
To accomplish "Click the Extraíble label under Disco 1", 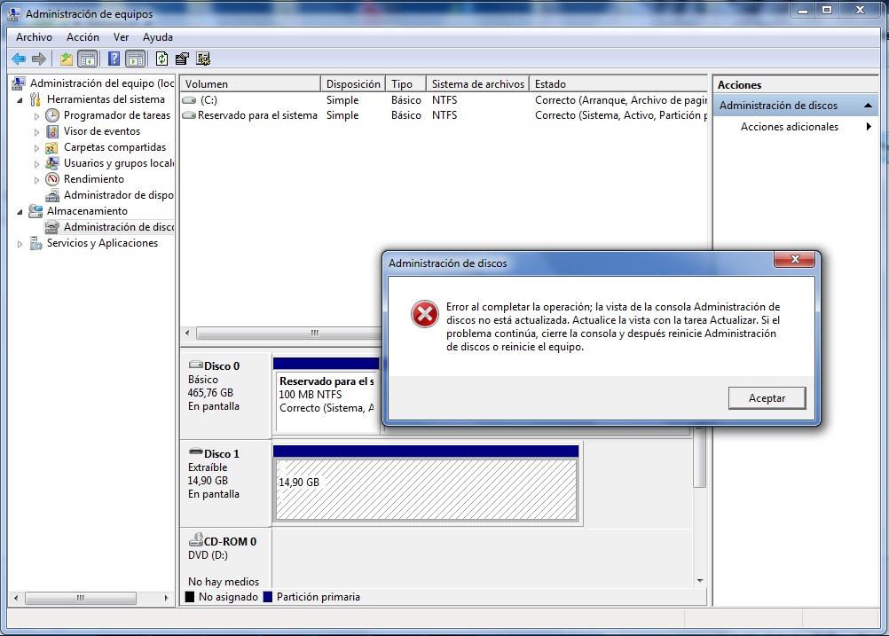I will [x=208, y=467].
